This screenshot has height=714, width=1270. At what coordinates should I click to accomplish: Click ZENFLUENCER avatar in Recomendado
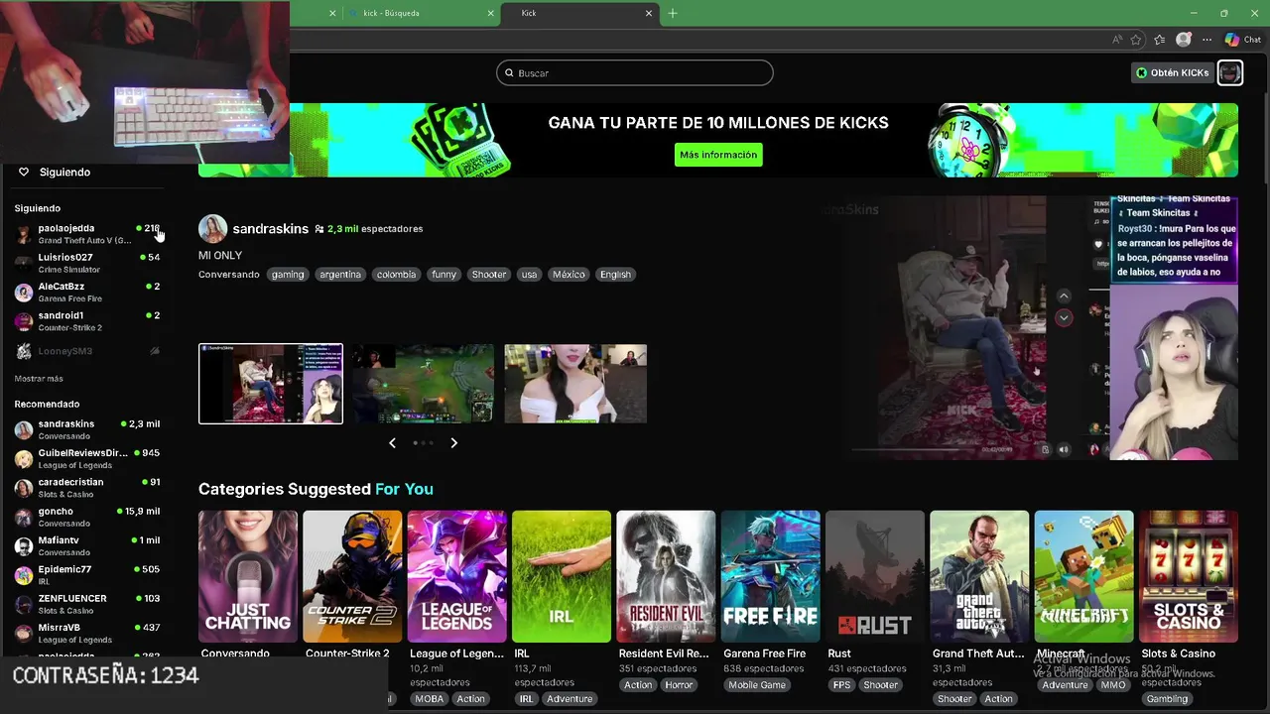pyautogui.click(x=23, y=605)
